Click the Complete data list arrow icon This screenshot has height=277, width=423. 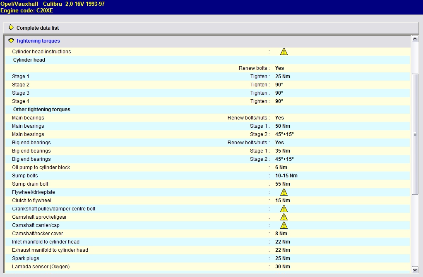(x=11, y=27)
